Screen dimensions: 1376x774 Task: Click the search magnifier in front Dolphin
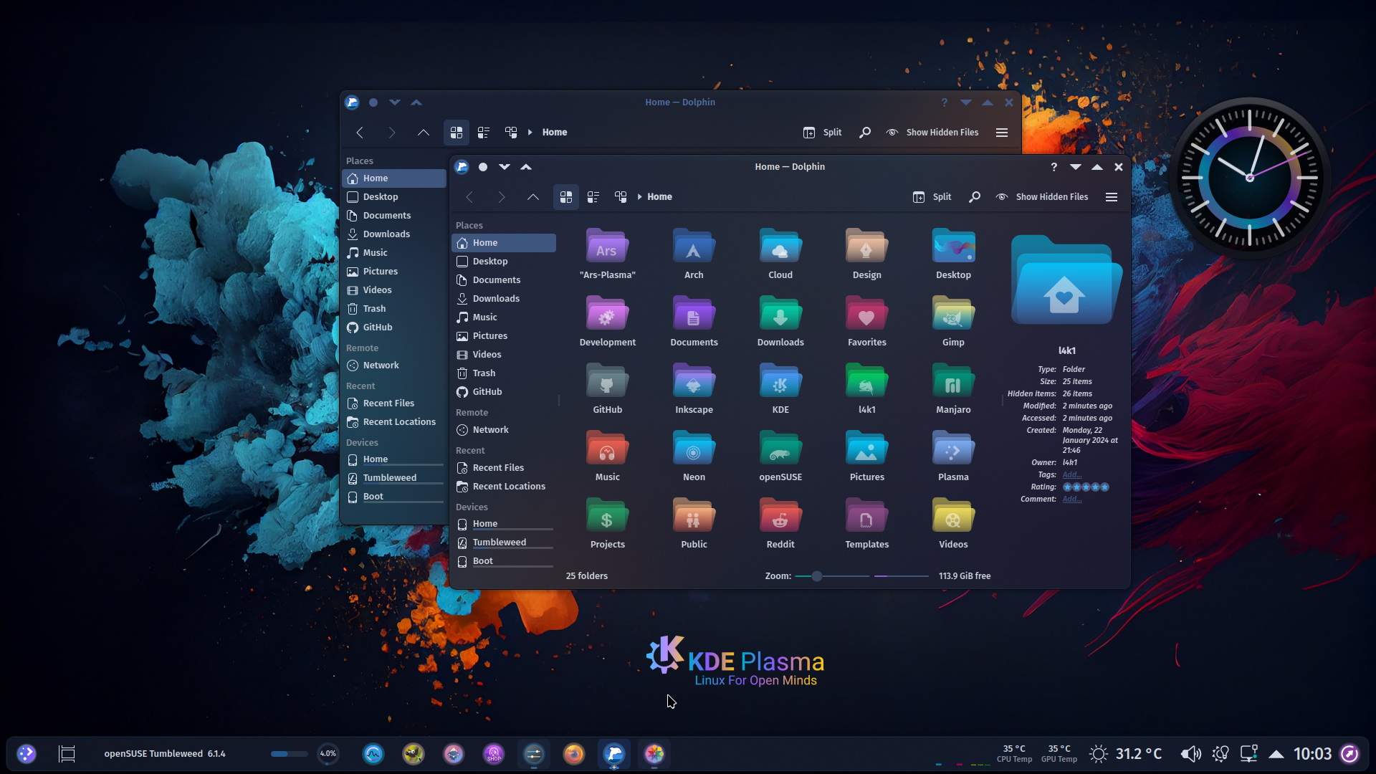tap(975, 196)
